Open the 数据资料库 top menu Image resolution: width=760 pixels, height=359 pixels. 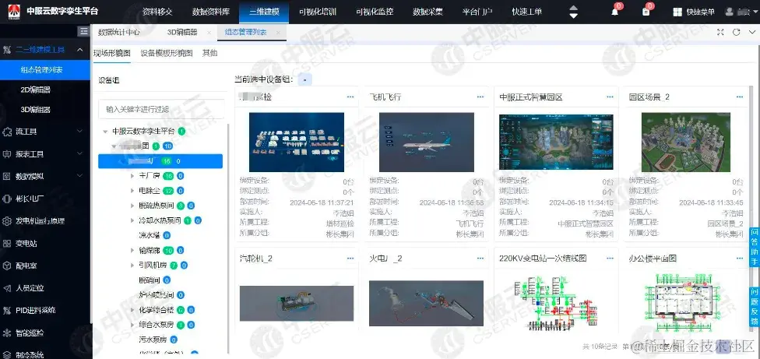pyautogui.click(x=211, y=12)
